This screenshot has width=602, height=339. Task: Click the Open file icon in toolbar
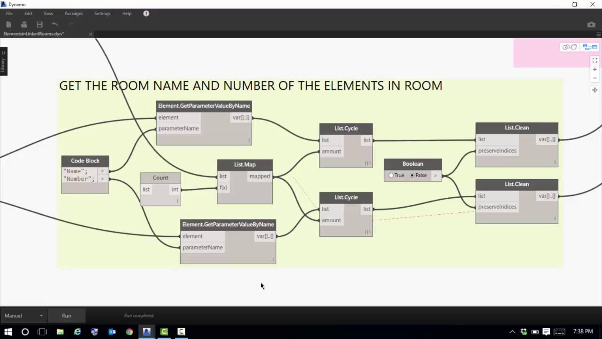tap(24, 24)
